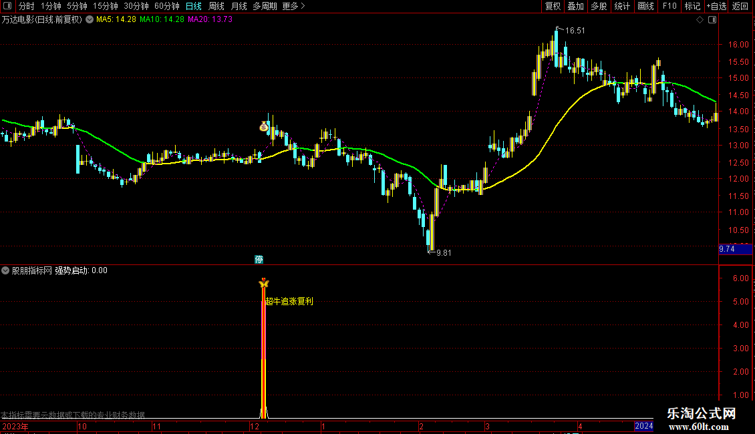The width and height of the screenshot is (755, 434).
Task: Click the 停 suspension marker
Action: (x=259, y=259)
